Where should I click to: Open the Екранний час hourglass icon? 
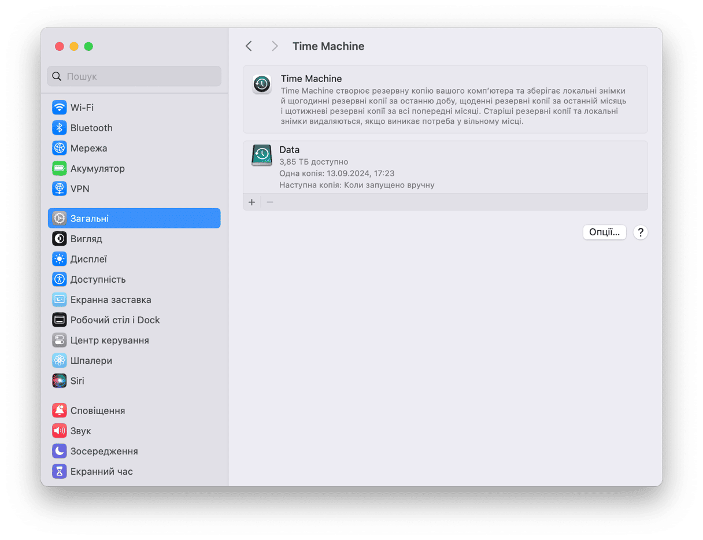click(x=60, y=471)
